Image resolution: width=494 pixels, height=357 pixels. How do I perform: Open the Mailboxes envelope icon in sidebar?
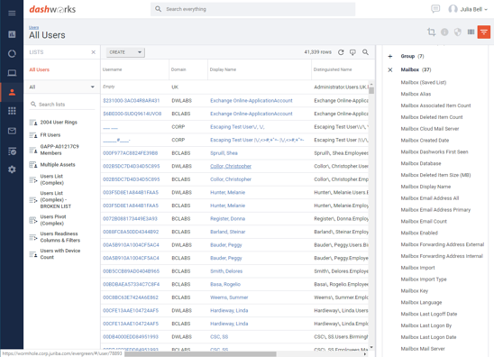pos(12,131)
